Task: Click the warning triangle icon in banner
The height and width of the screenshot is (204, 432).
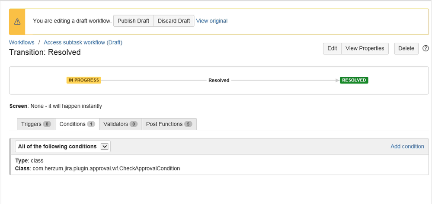Action: pyautogui.click(x=17, y=22)
